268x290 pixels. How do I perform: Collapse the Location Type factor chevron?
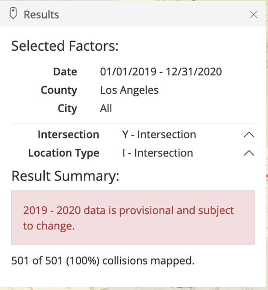click(249, 153)
